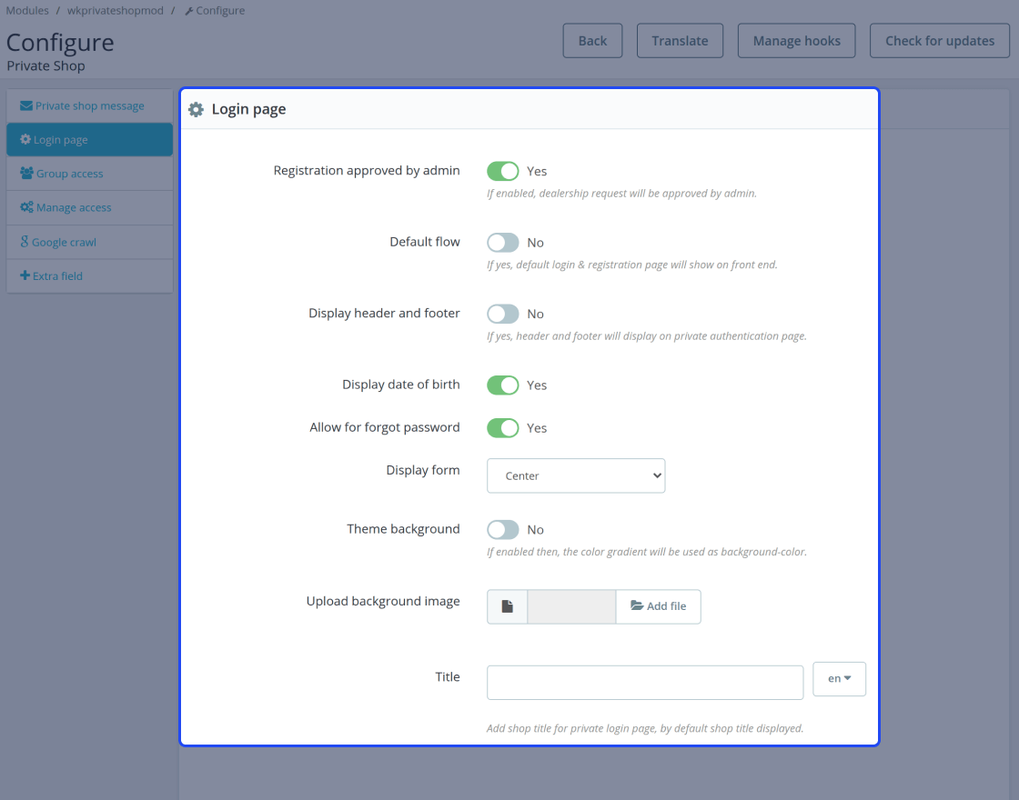Go to Modules breadcrumb link
Screen dimensions: 1019x800
click(27, 10)
